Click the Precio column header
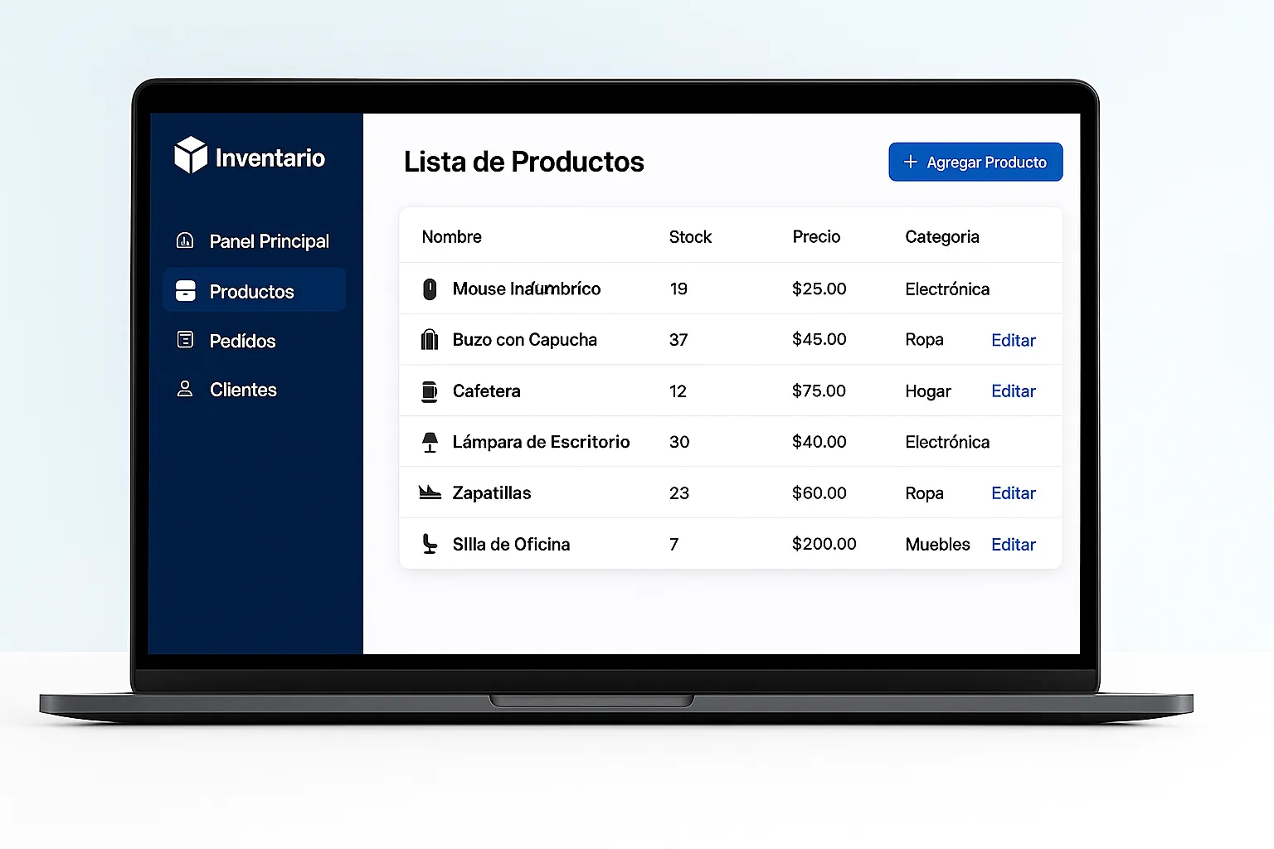Screen dimensions: 1274x849 [816, 237]
